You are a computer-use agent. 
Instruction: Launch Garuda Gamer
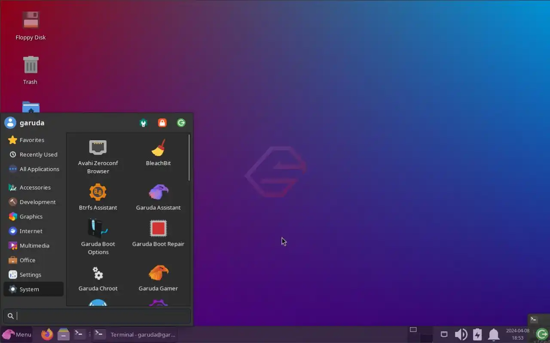pyautogui.click(x=158, y=278)
